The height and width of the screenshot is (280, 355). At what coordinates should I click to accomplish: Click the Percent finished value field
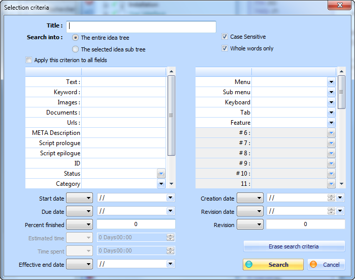[136, 224]
